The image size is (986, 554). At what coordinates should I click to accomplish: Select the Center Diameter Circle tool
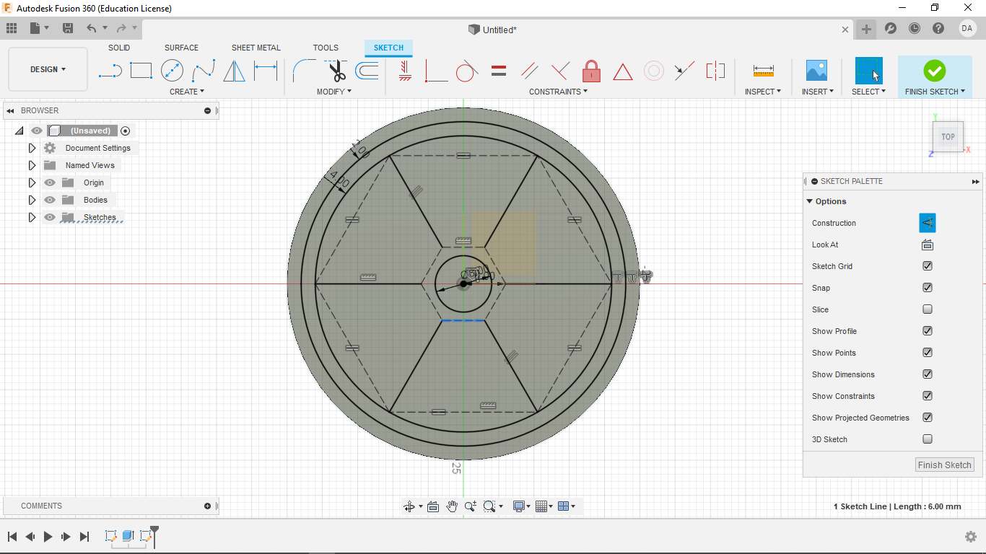(172, 71)
